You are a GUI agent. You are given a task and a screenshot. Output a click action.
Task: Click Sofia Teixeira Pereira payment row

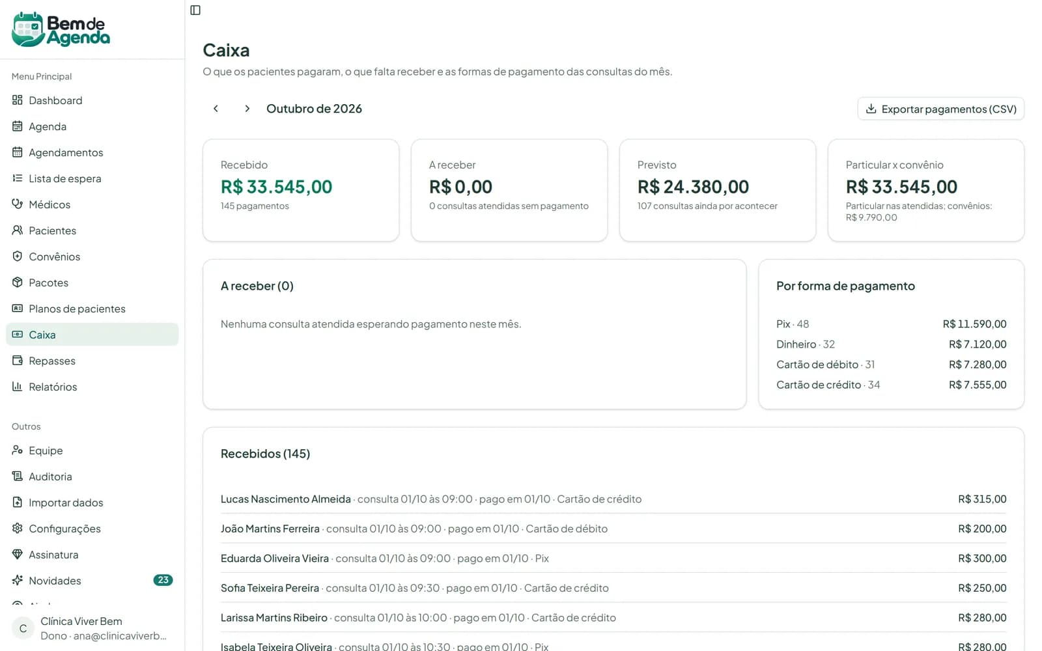pyautogui.click(x=613, y=588)
